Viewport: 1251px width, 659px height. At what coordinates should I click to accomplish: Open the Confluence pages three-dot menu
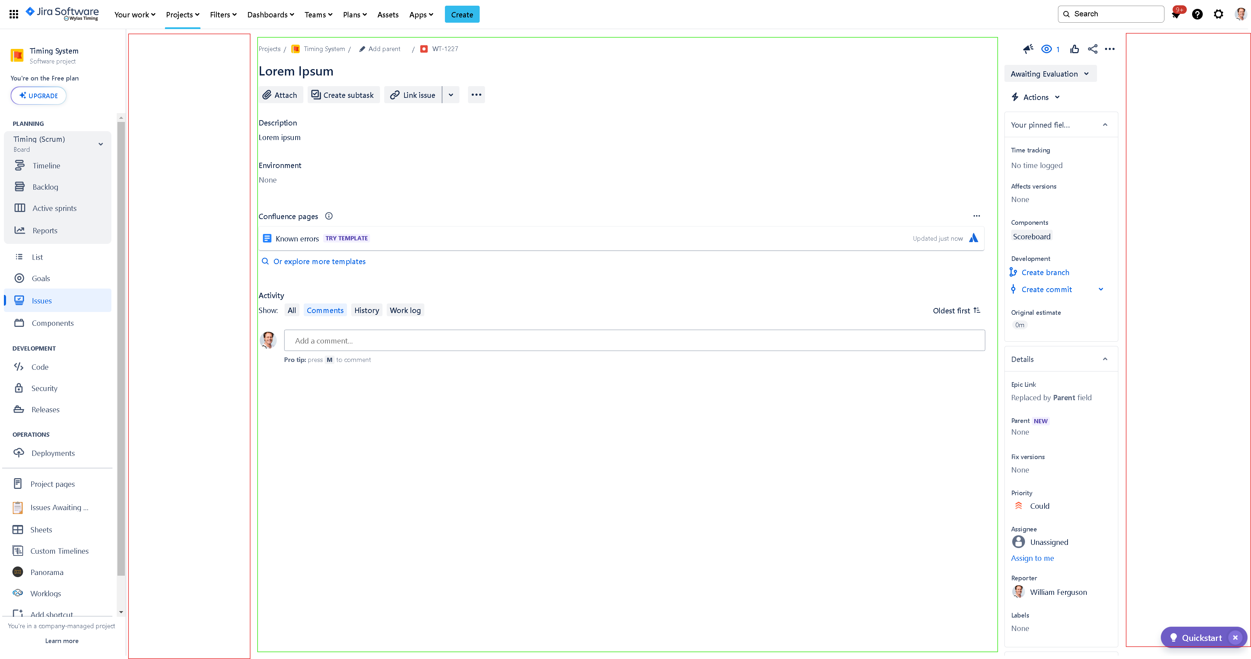976,216
